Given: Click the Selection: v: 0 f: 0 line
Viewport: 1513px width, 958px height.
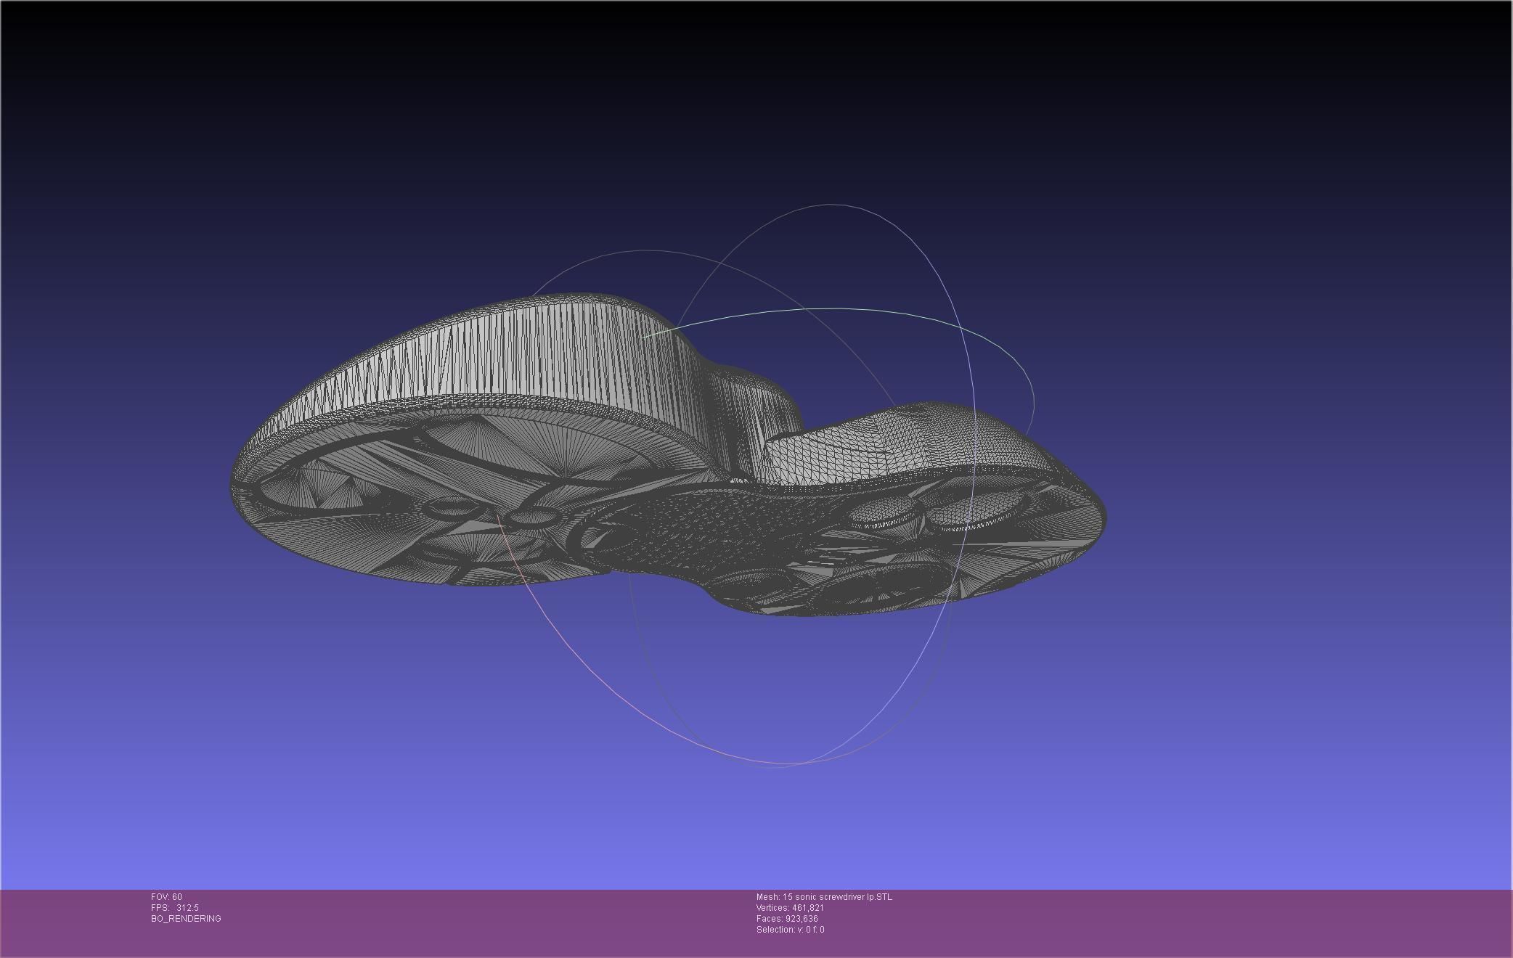Looking at the screenshot, I should click(x=790, y=930).
